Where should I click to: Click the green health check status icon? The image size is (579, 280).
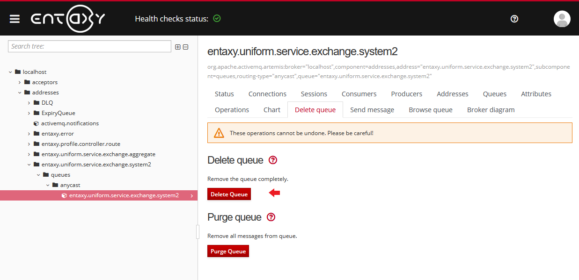click(217, 19)
